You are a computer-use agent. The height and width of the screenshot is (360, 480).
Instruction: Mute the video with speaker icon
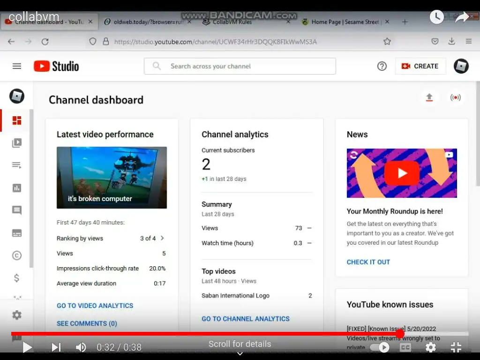pos(81,347)
